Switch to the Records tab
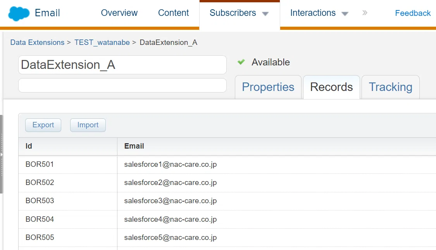 pos(331,87)
